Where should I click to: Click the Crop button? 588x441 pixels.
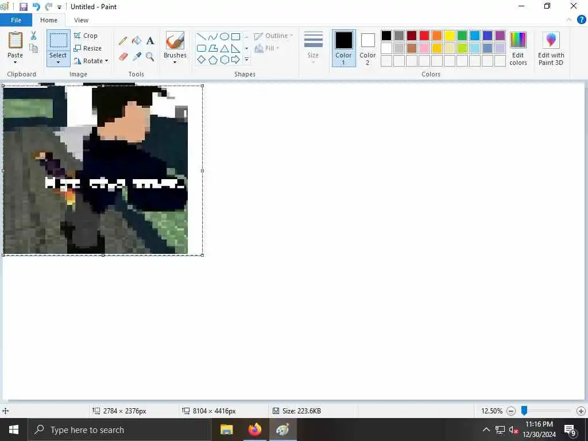86,36
